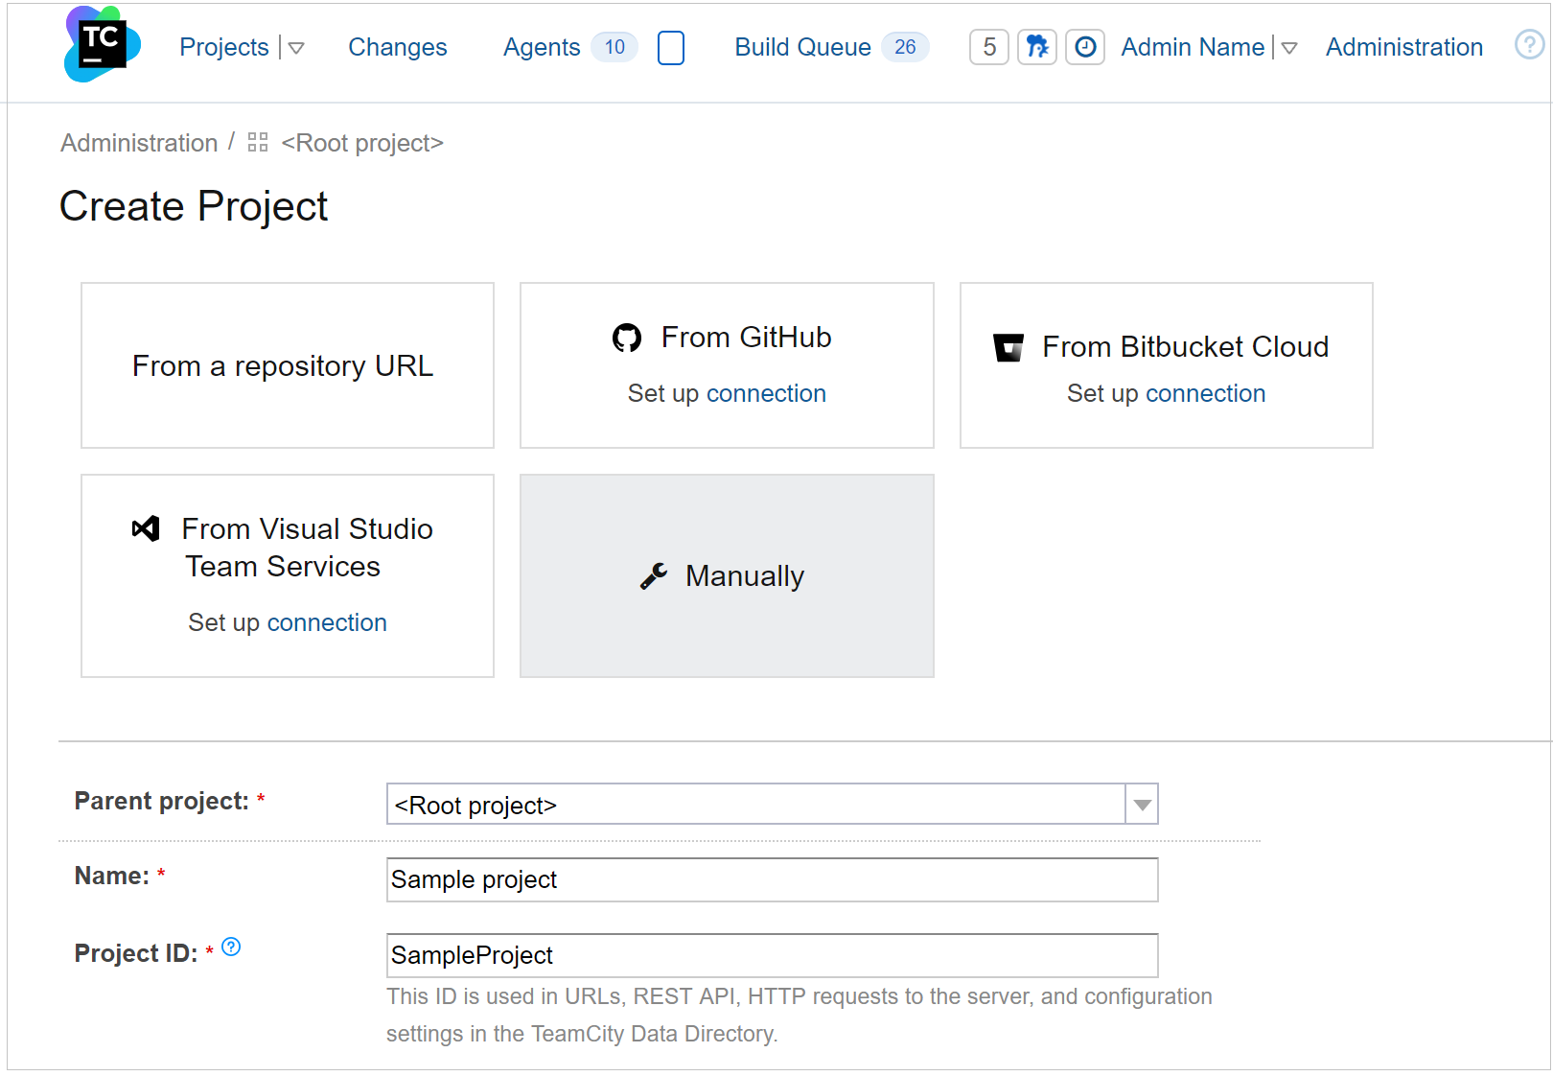Click Bitbucket Cloud's connection link
Screen dimensions: 1553x1076
(x=1206, y=393)
